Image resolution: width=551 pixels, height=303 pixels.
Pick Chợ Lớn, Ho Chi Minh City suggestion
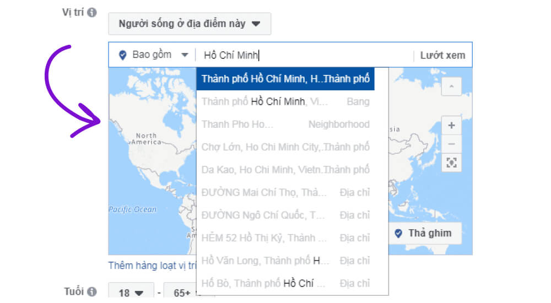285,147
